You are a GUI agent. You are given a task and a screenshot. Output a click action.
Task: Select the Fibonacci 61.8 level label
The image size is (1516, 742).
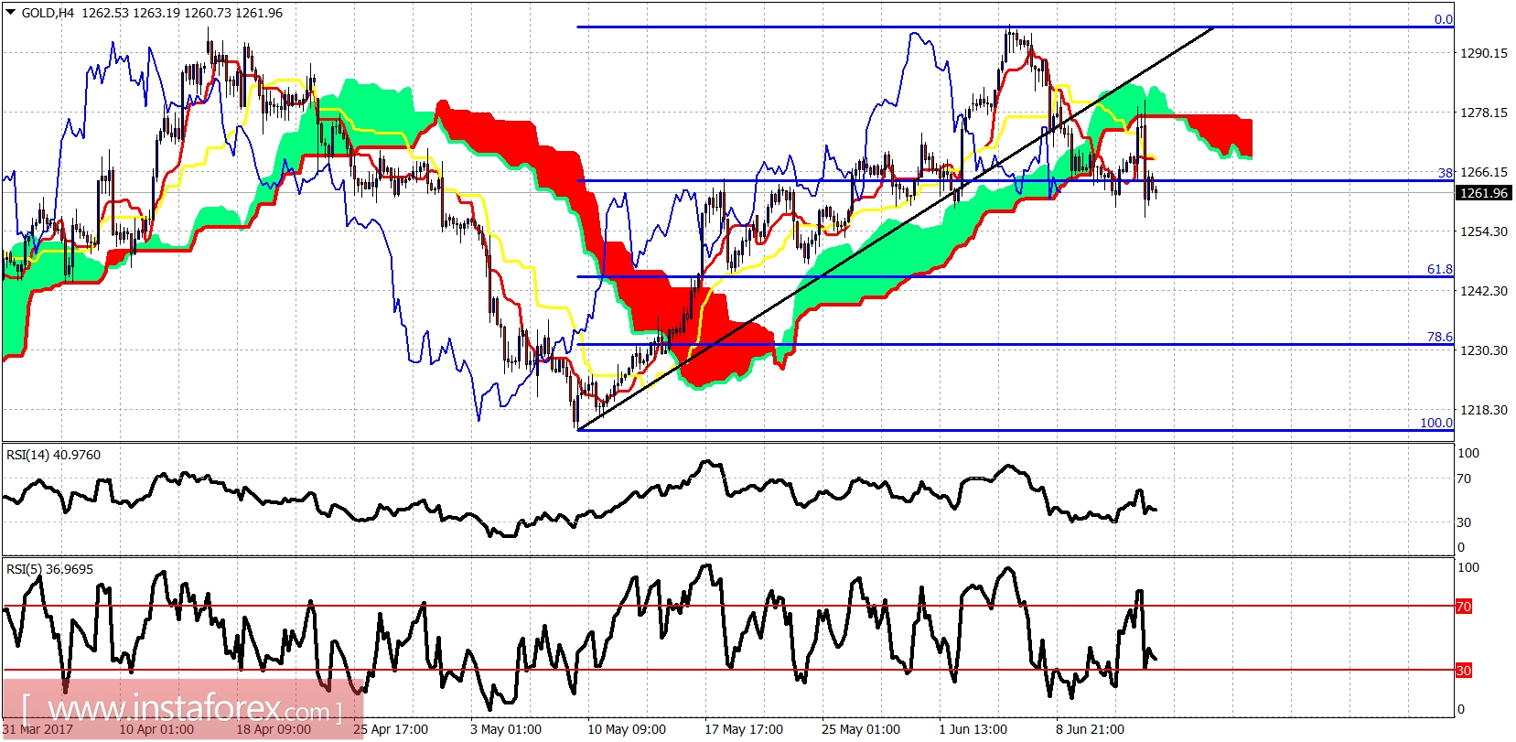click(1440, 269)
